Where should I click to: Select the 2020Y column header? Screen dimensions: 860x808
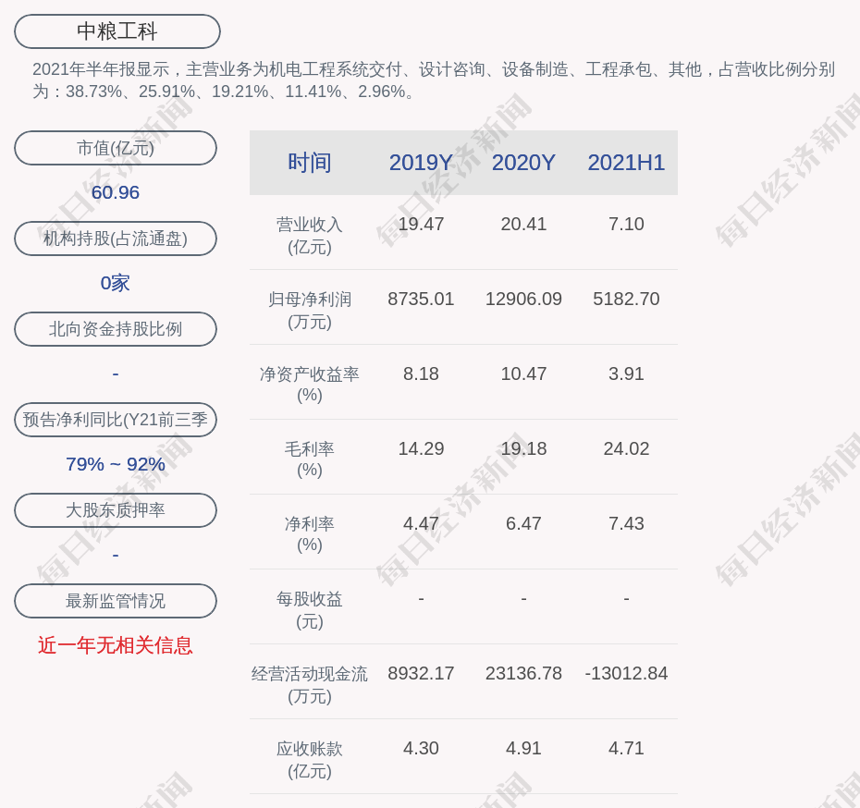click(x=523, y=163)
